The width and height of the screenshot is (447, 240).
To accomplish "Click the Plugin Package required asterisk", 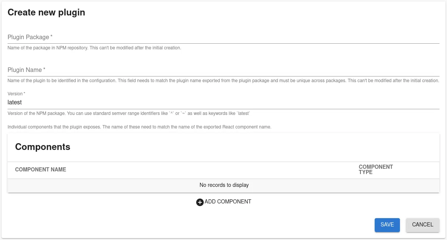I will pyautogui.click(x=51, y=35).
